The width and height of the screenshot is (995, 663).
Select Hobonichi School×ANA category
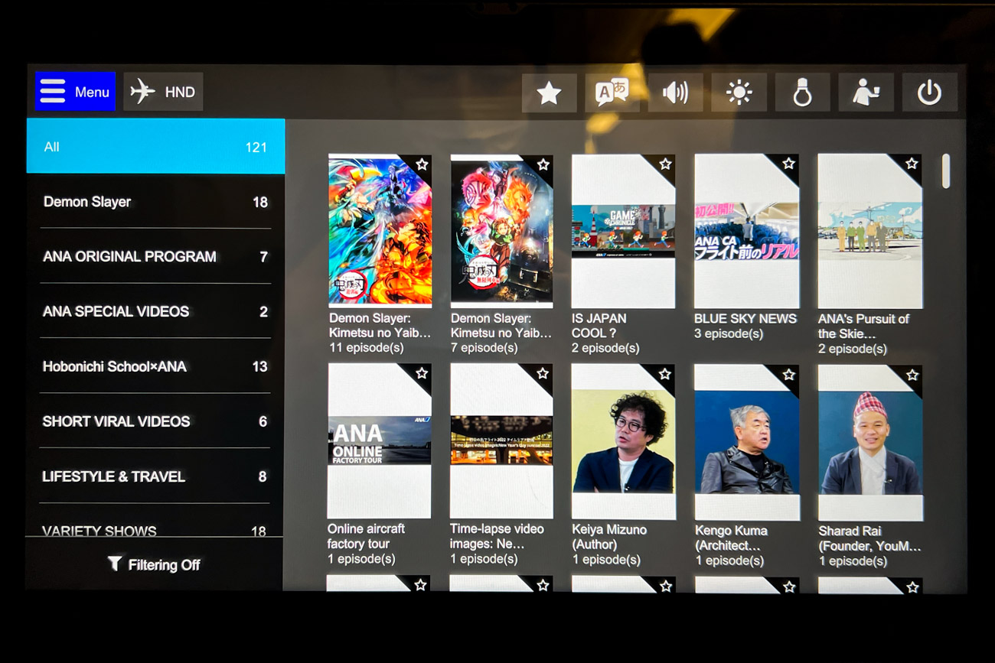click(x=155, y=366)
